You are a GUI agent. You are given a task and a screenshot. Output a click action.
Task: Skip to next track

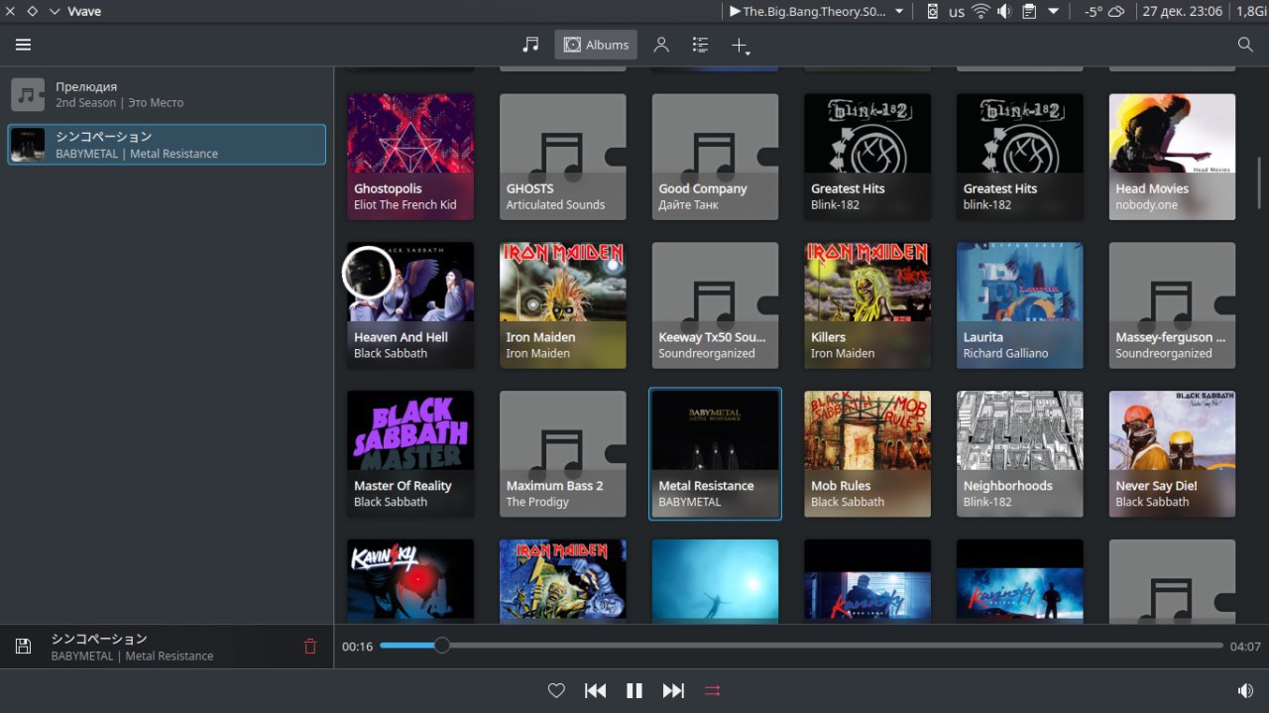coord(673,691)
